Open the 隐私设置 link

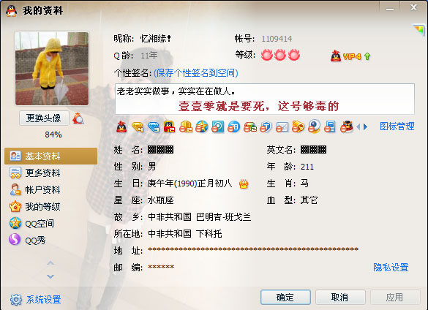coord(391,267)
